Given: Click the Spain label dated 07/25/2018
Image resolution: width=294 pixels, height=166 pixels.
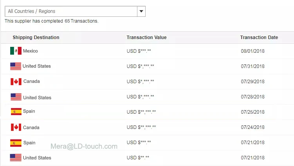Looking at the screenshot, I should [29, 111].
